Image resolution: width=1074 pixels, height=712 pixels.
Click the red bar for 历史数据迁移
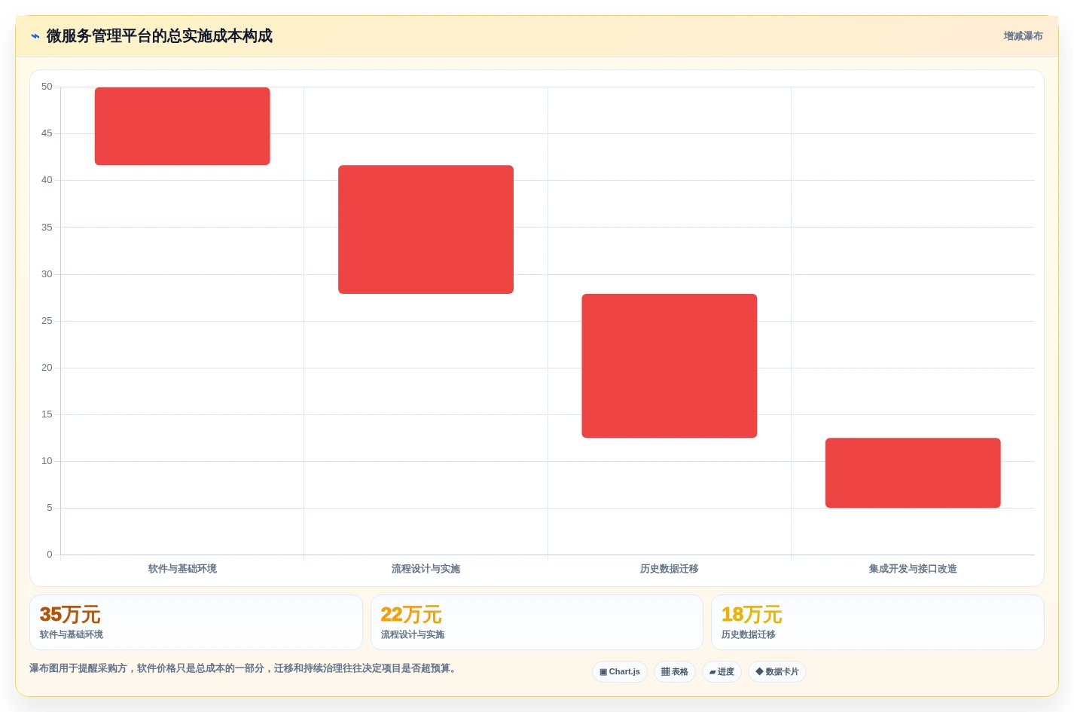(670, 366)
